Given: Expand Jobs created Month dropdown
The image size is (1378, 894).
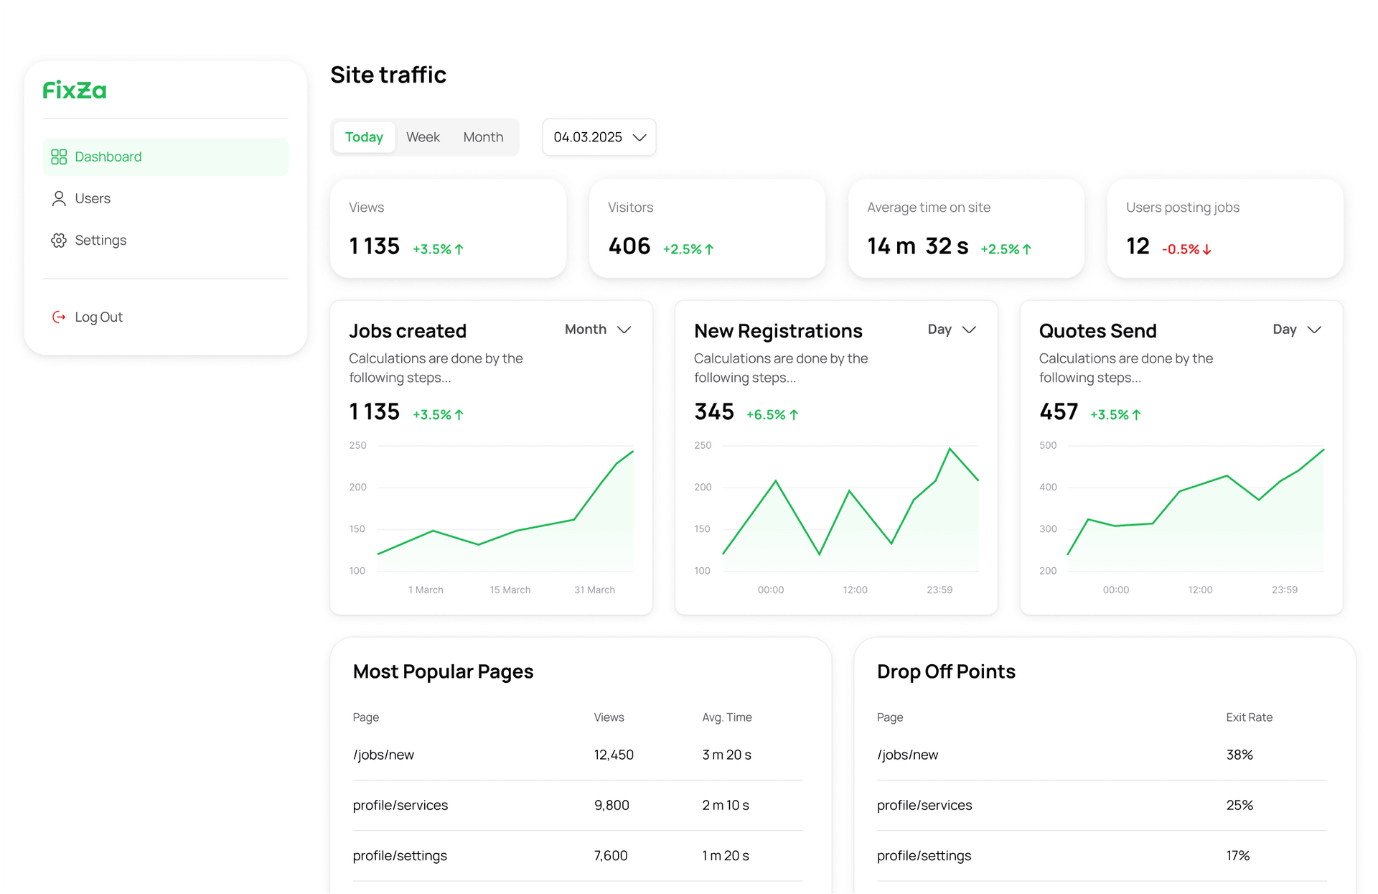Looking at the screenshot, I should (598, 330).
